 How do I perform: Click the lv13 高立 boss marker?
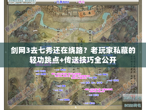pyautogui.click(x=58, y=90)
